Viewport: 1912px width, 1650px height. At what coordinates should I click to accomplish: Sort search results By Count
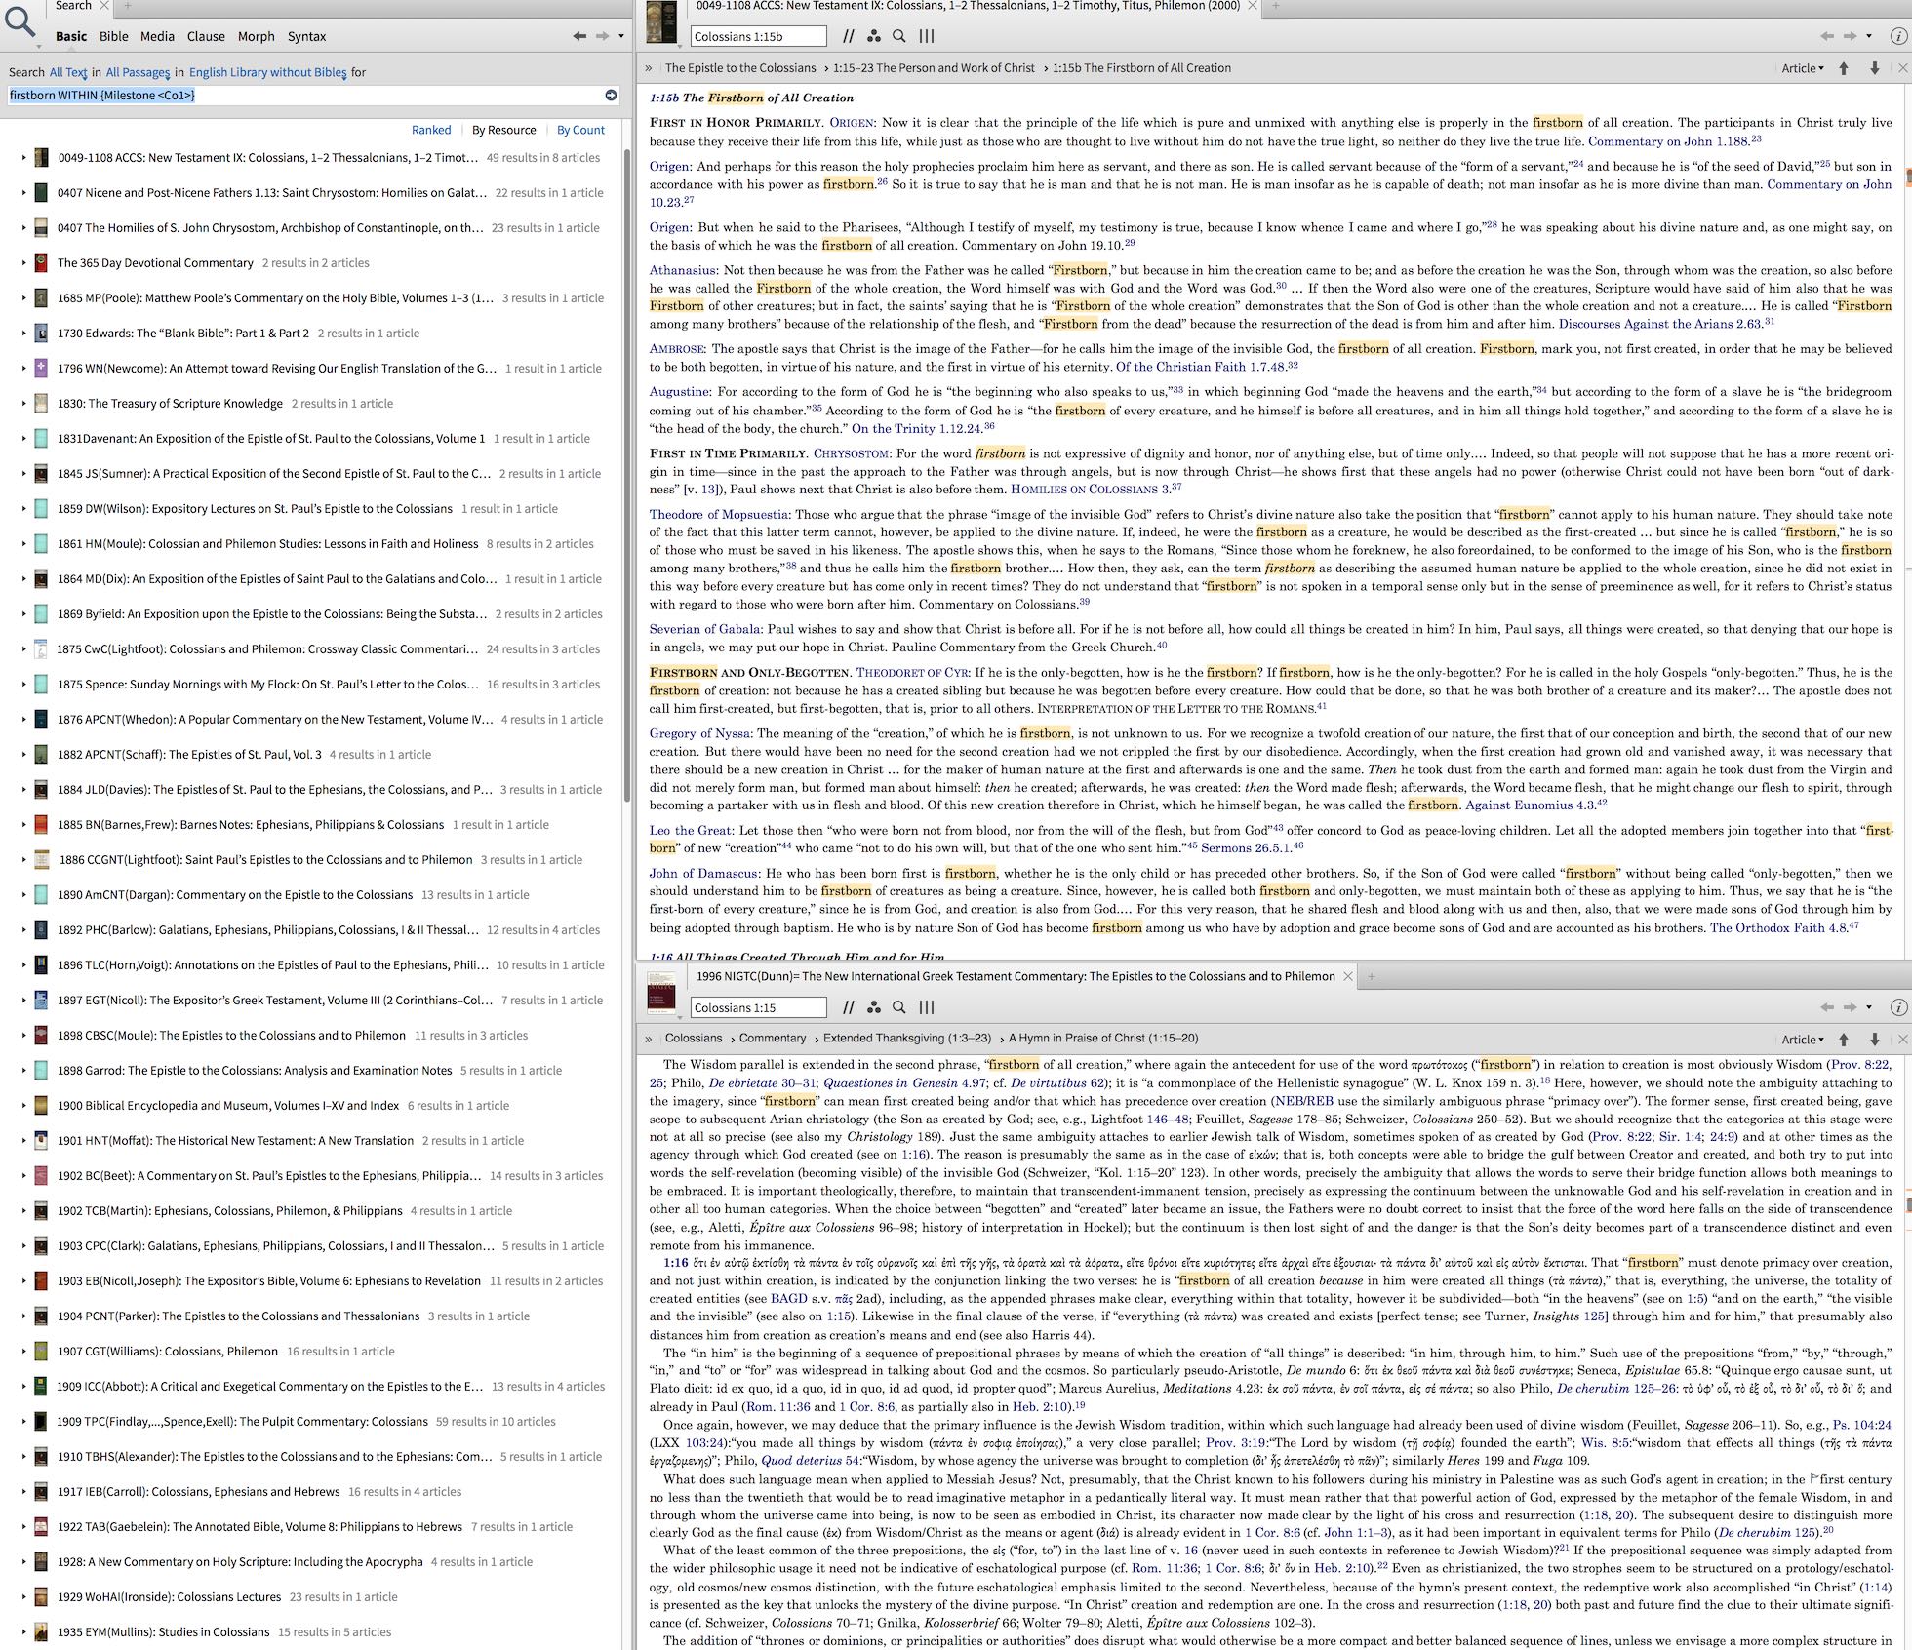[581, 130]
